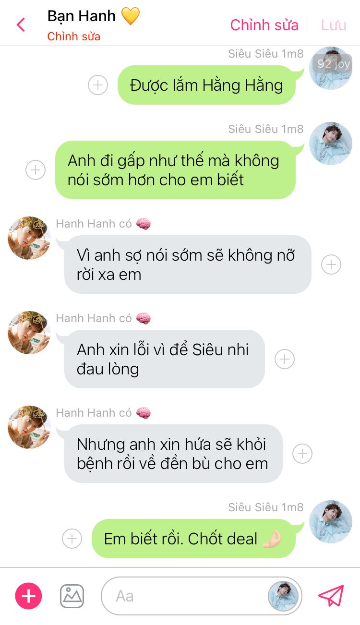
Task: Switch sender via avatar in input field
Action: (283, 596)
